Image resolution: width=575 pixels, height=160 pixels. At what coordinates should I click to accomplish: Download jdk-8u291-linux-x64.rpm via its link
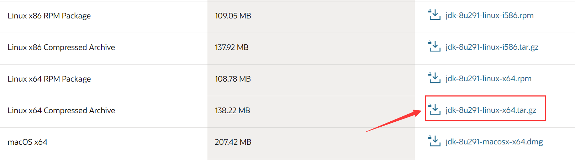[489, 78]
